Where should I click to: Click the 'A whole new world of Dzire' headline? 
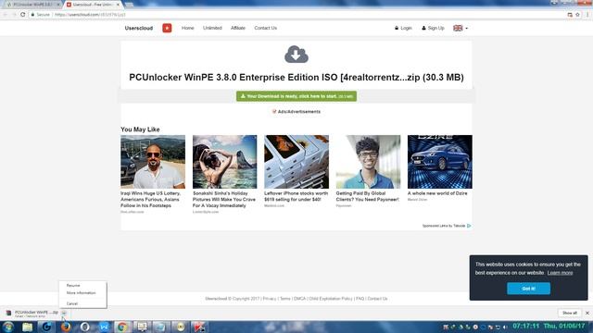pos(437,193)
